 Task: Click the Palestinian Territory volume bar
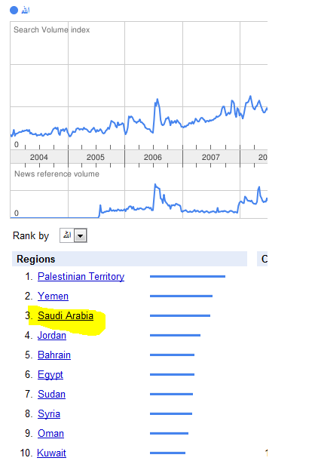point(188,276)
